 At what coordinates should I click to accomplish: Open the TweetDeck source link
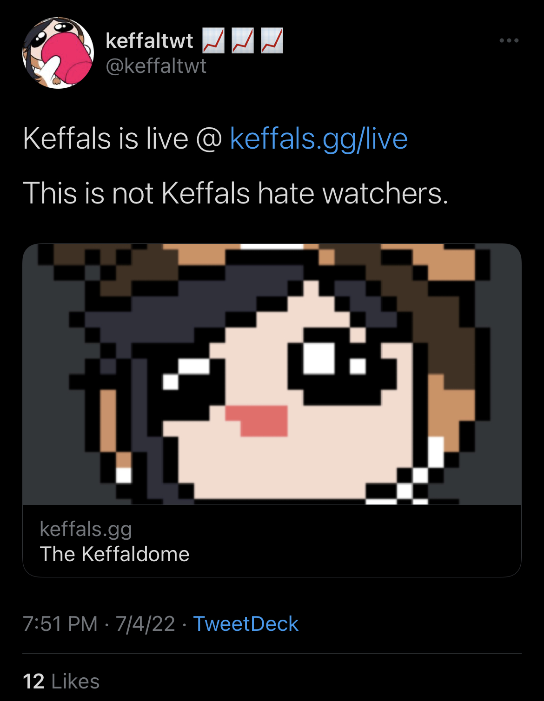pyautogui.click(x=245, y=624)
